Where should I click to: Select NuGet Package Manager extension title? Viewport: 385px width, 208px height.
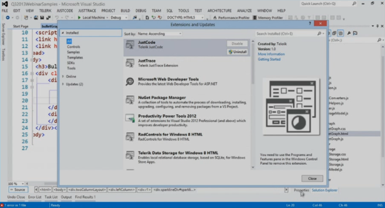(162, 97)
